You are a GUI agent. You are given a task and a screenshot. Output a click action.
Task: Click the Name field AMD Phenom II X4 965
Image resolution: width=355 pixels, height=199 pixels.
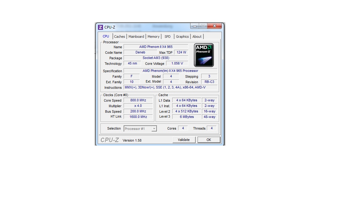[156, 47]
